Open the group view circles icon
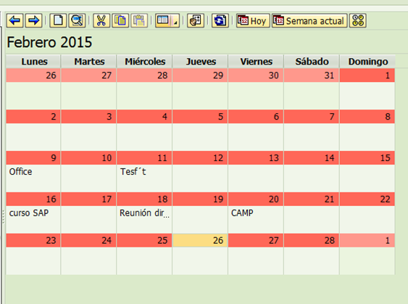Image resolution: width=408 pixels, height=304 pixels. point(358,20)
